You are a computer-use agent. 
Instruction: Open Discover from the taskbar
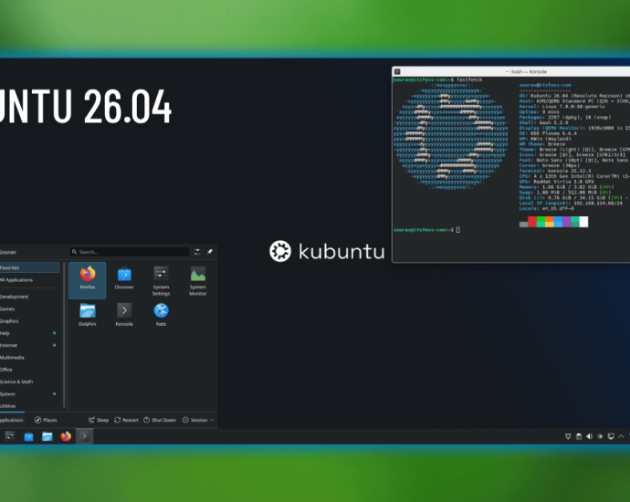pyautogui.click(x=28, y=436)
